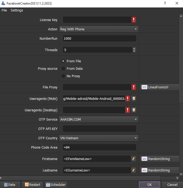The image size is (183, 188).
Task: Click the vertical scrollbar down arrow
Action: click(x=181, y=174)
